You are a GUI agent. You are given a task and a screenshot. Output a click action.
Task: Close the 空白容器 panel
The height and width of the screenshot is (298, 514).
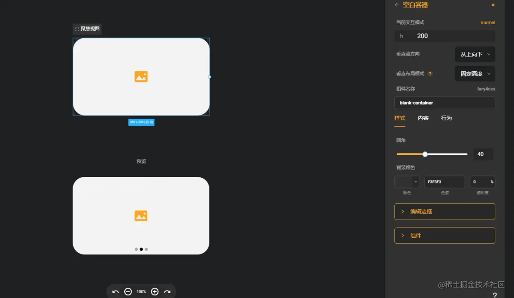[x=493, y=5]
